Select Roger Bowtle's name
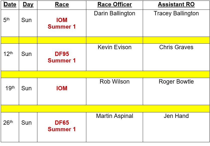This screenshot has height=146, width=210. click(176, 82)
